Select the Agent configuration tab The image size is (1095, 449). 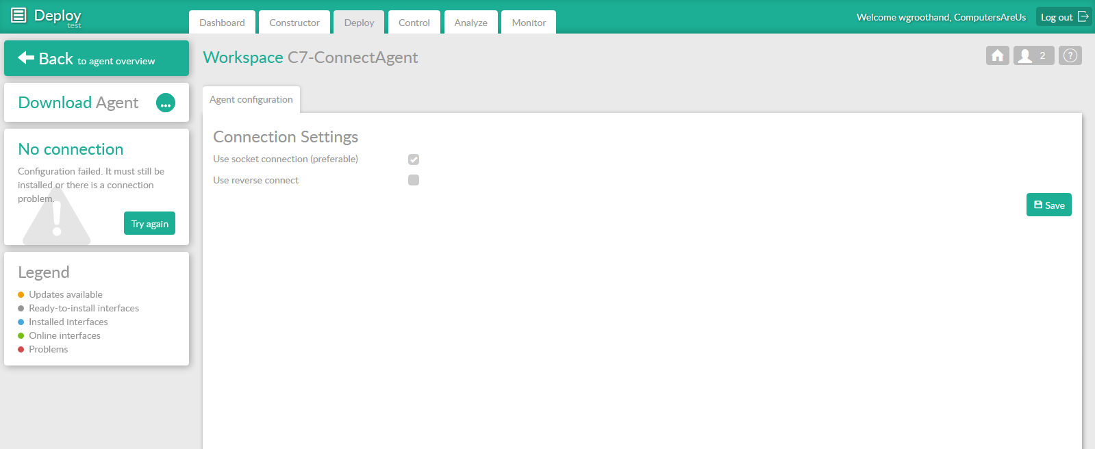(x=251, y=99)
